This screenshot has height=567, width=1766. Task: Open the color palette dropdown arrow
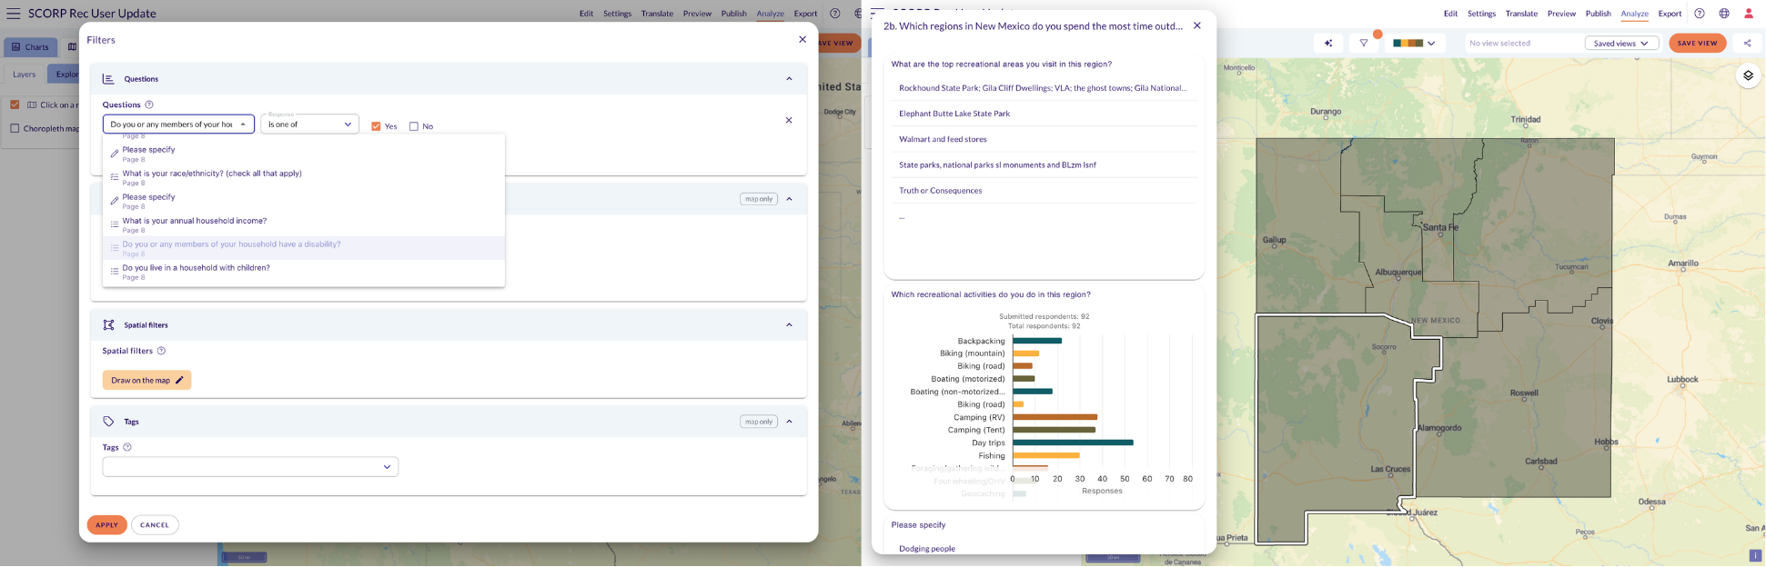coord(1431,43)
